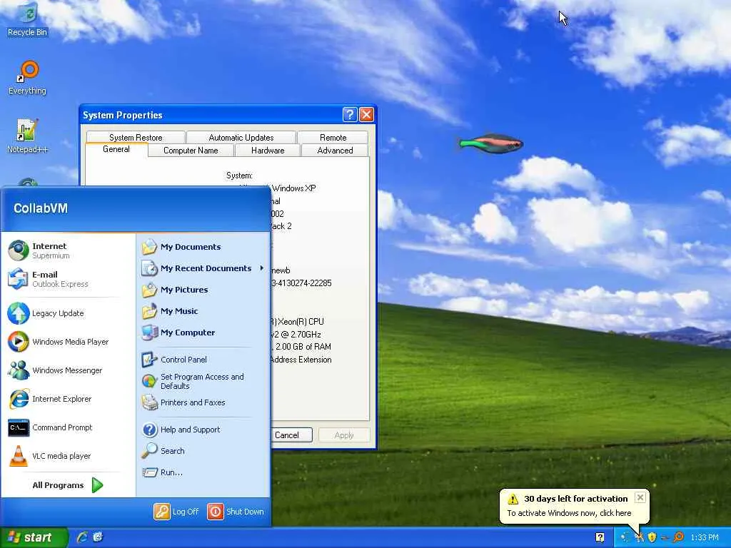Click the taskbar clock showing 1:33 PM
This screenshot has width=731, height=548.
705,538
